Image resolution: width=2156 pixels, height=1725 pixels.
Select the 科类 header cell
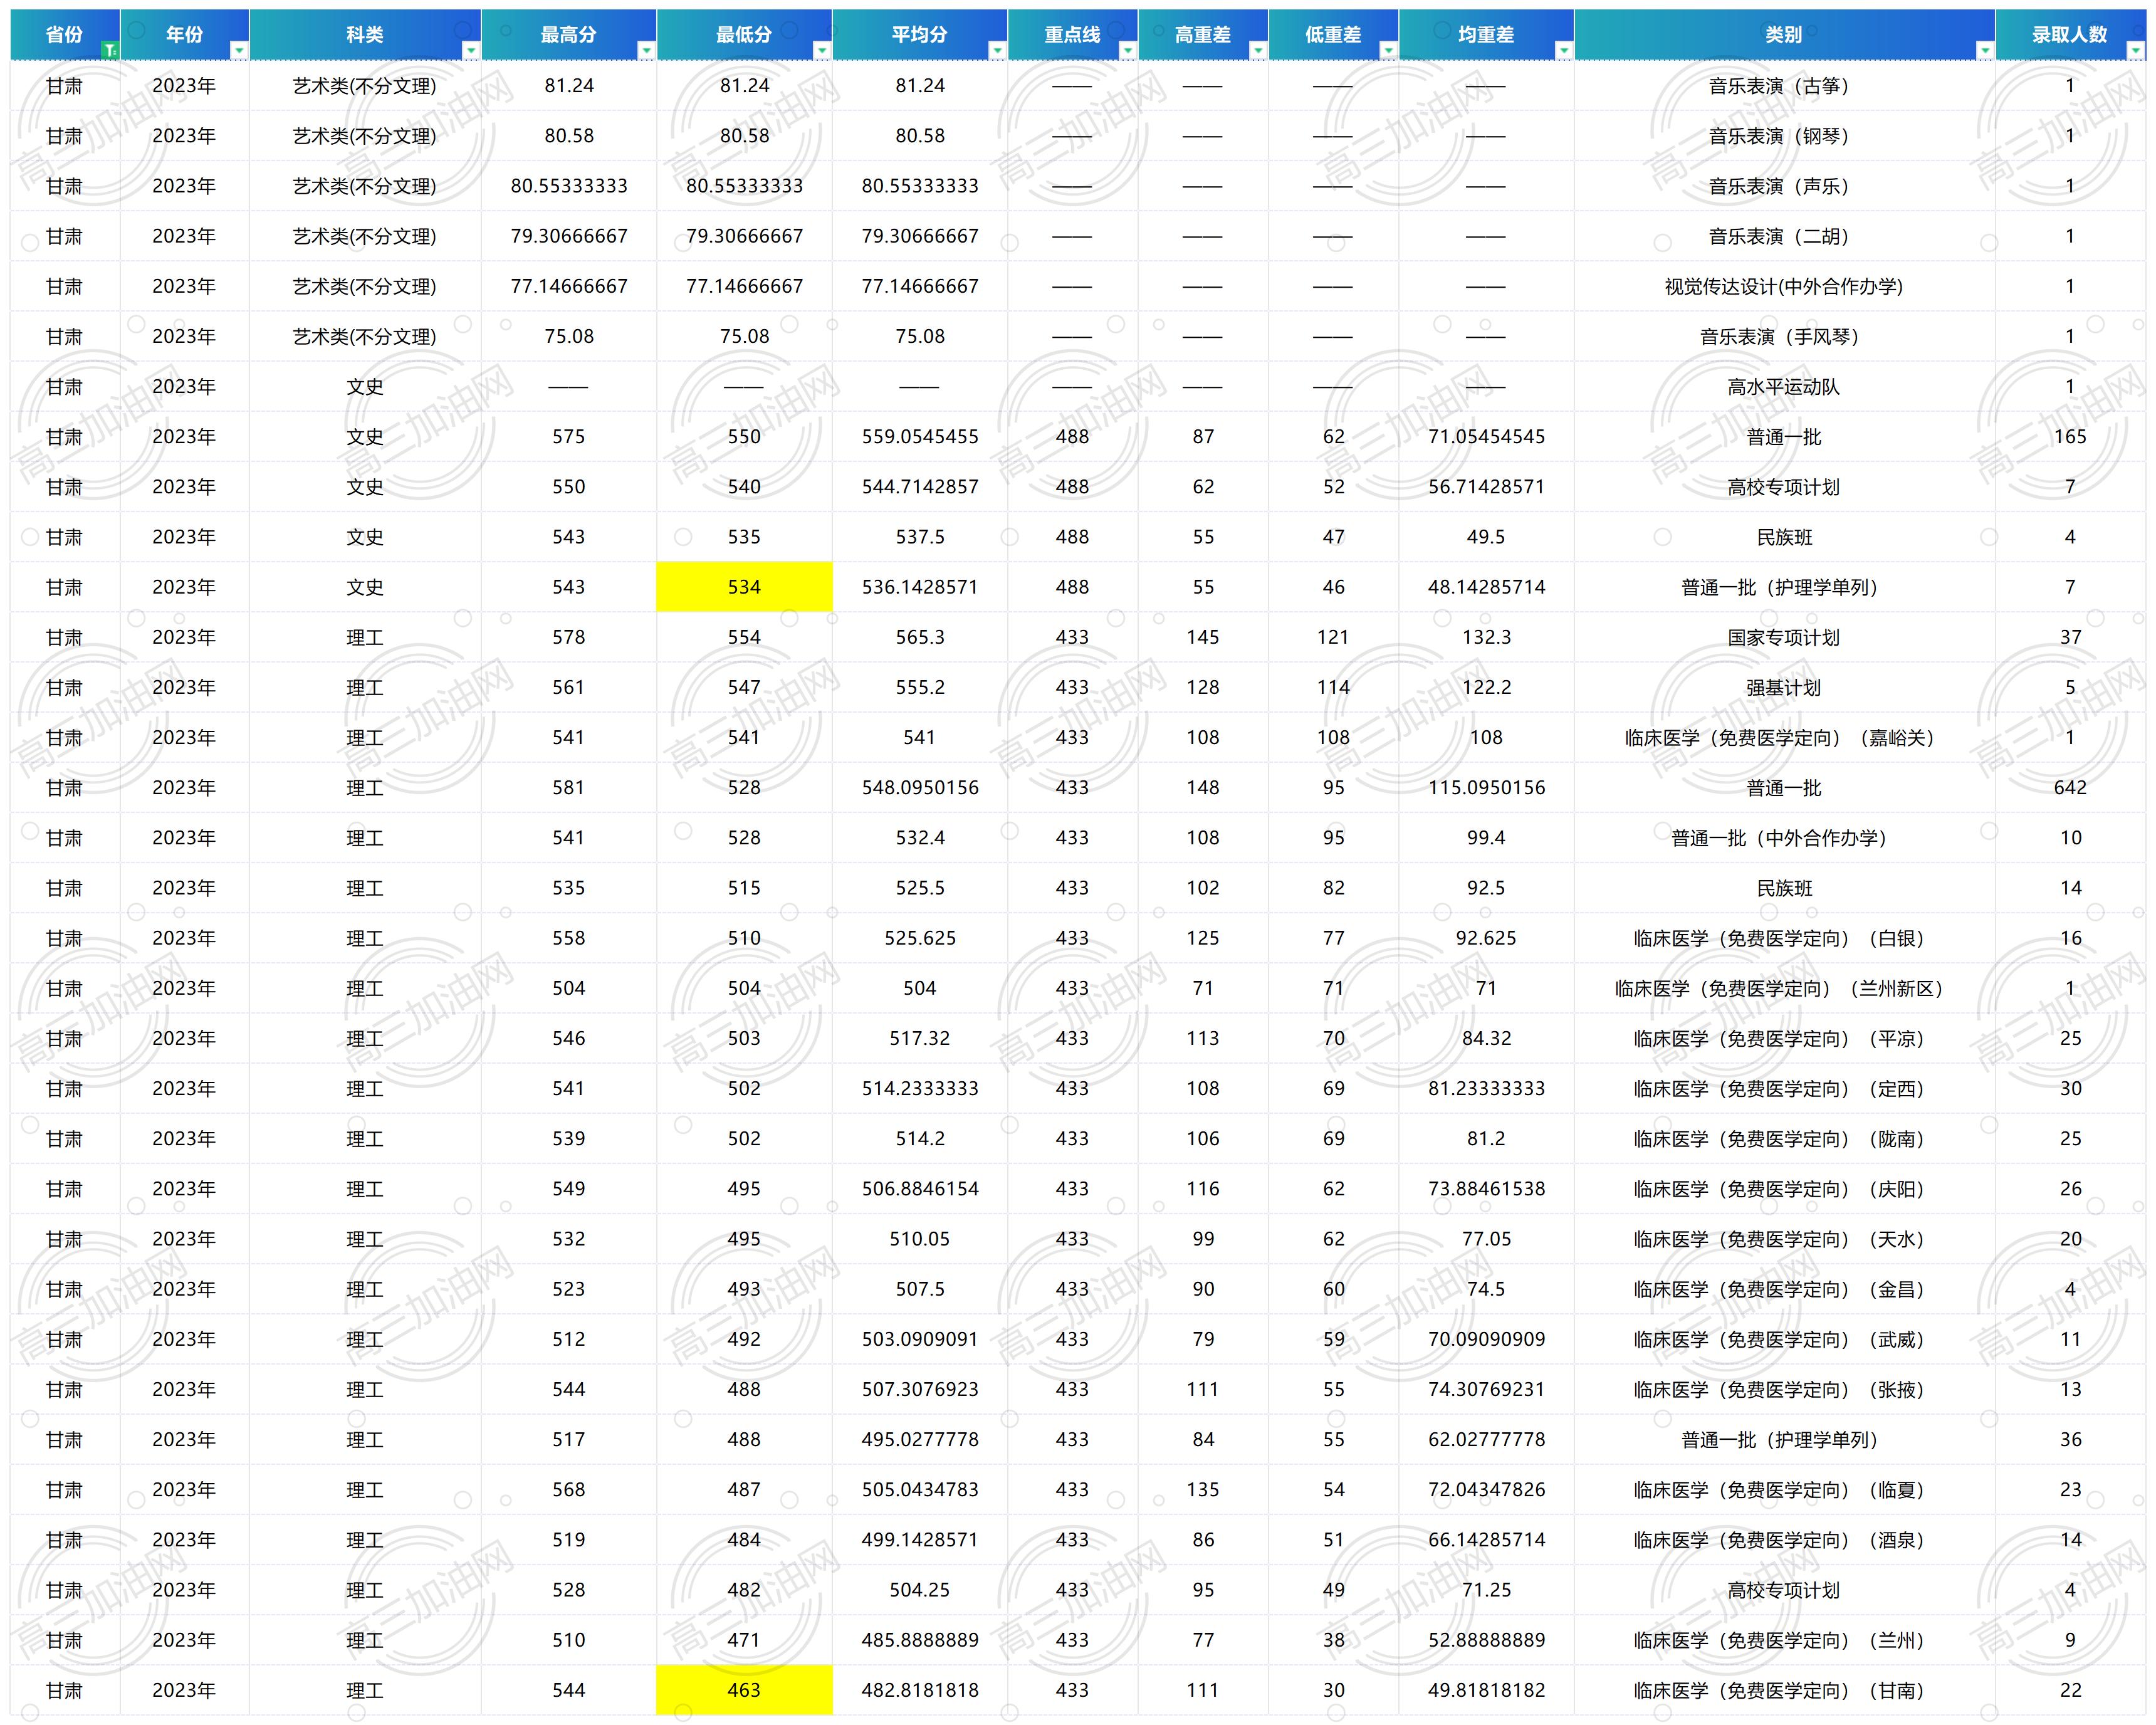[365, 35]
